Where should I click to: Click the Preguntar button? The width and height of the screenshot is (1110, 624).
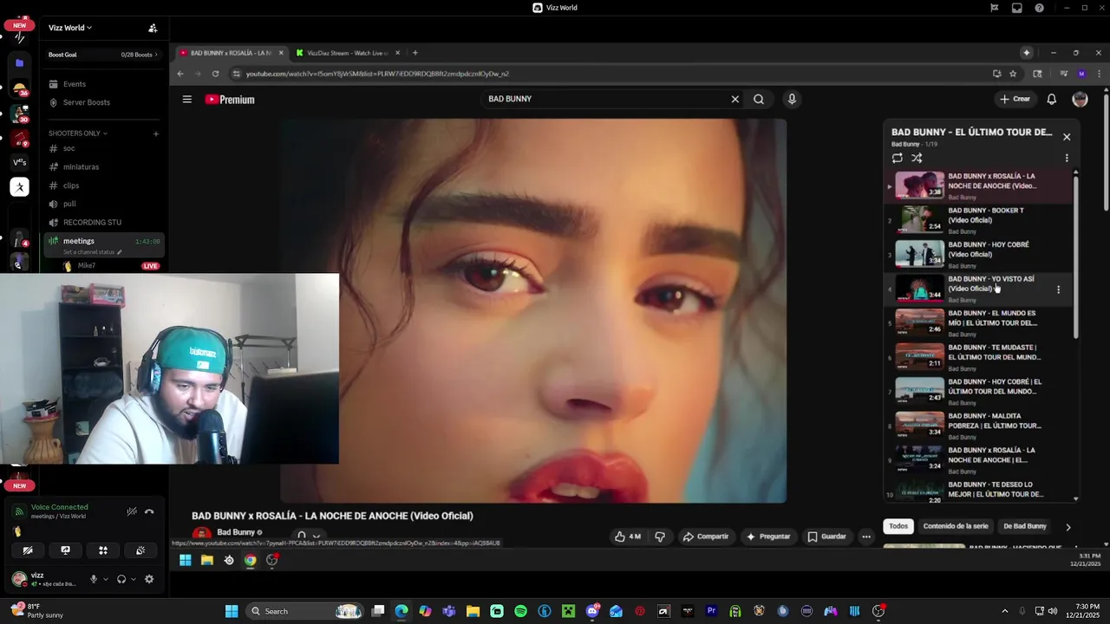(768, 536)
